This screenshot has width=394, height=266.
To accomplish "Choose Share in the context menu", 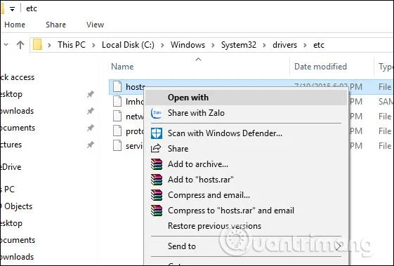I will pos(246,149).
